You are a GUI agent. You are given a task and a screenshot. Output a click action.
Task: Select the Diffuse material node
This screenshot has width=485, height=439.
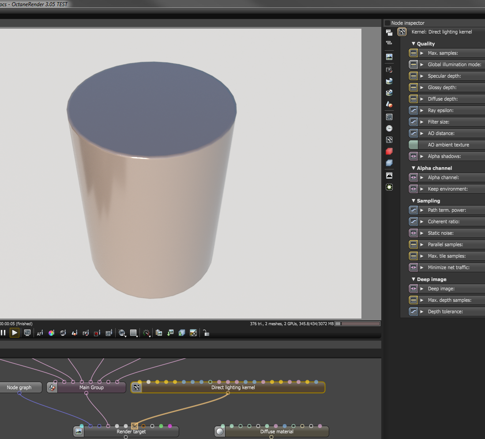click(x=277, y=431)
